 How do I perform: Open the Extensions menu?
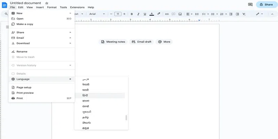77,7
